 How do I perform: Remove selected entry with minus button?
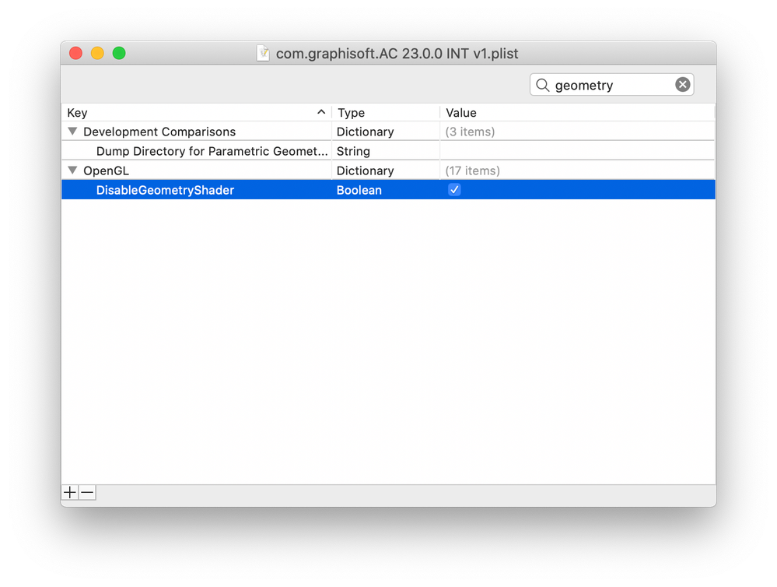point(87,492)
